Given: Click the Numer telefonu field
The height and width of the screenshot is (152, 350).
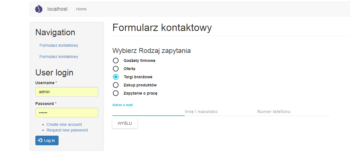Looking at the screenshot, I should coord(293,111).
